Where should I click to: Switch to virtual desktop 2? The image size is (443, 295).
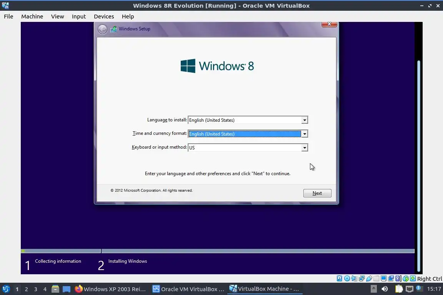pyautogui.click(x=26, y=289)
